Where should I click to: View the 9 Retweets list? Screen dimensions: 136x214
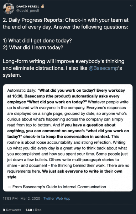pyautogui.click(x=12, y=210)
